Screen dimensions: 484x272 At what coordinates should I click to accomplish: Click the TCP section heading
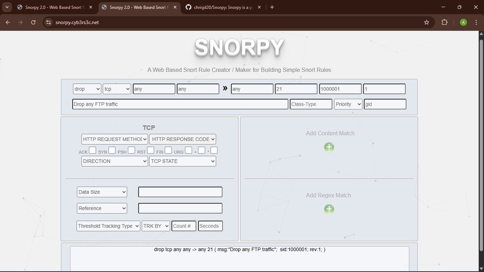pyautogui.click(x=149, y=128)
